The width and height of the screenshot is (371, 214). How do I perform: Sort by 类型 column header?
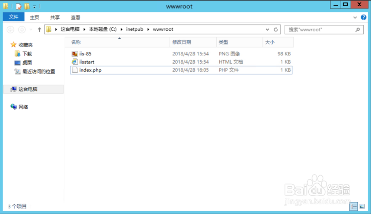coord(239,42)
